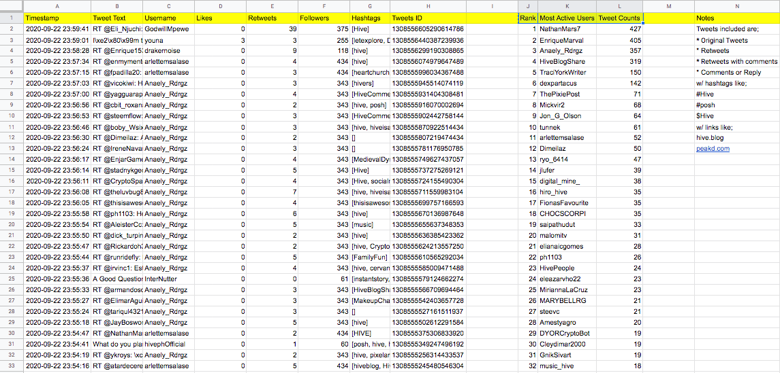This screenshot has height=373, width=780.
Task: Select the drakernoise username cell
Action: pyautogui.click(x=169, y=50)
